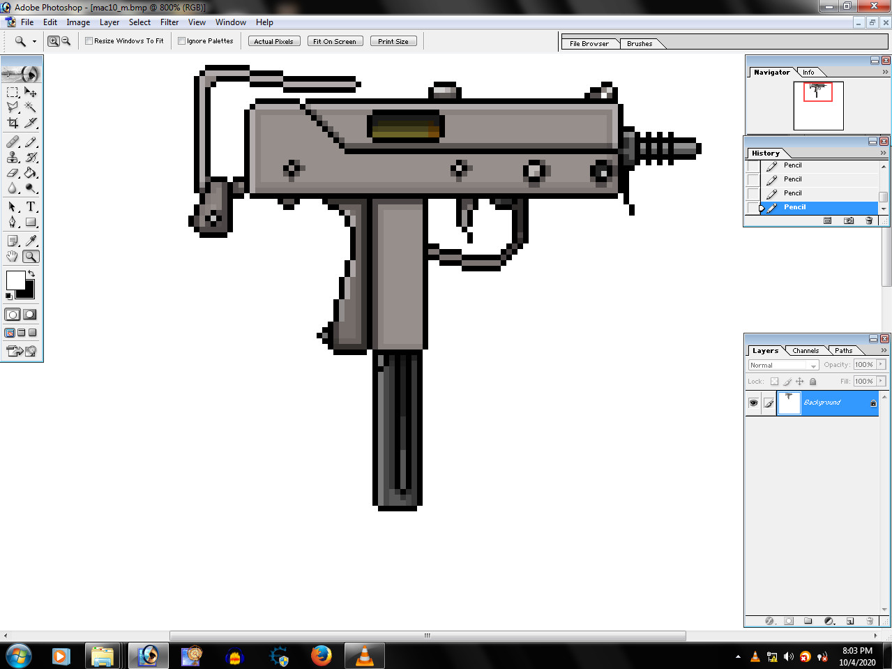Viewport: 892px width, 669px height.
Task: Select the Eraser tool
Action: (12, 173)
